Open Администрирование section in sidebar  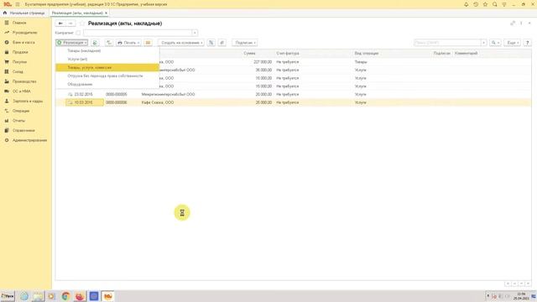[x=29, y=140]
